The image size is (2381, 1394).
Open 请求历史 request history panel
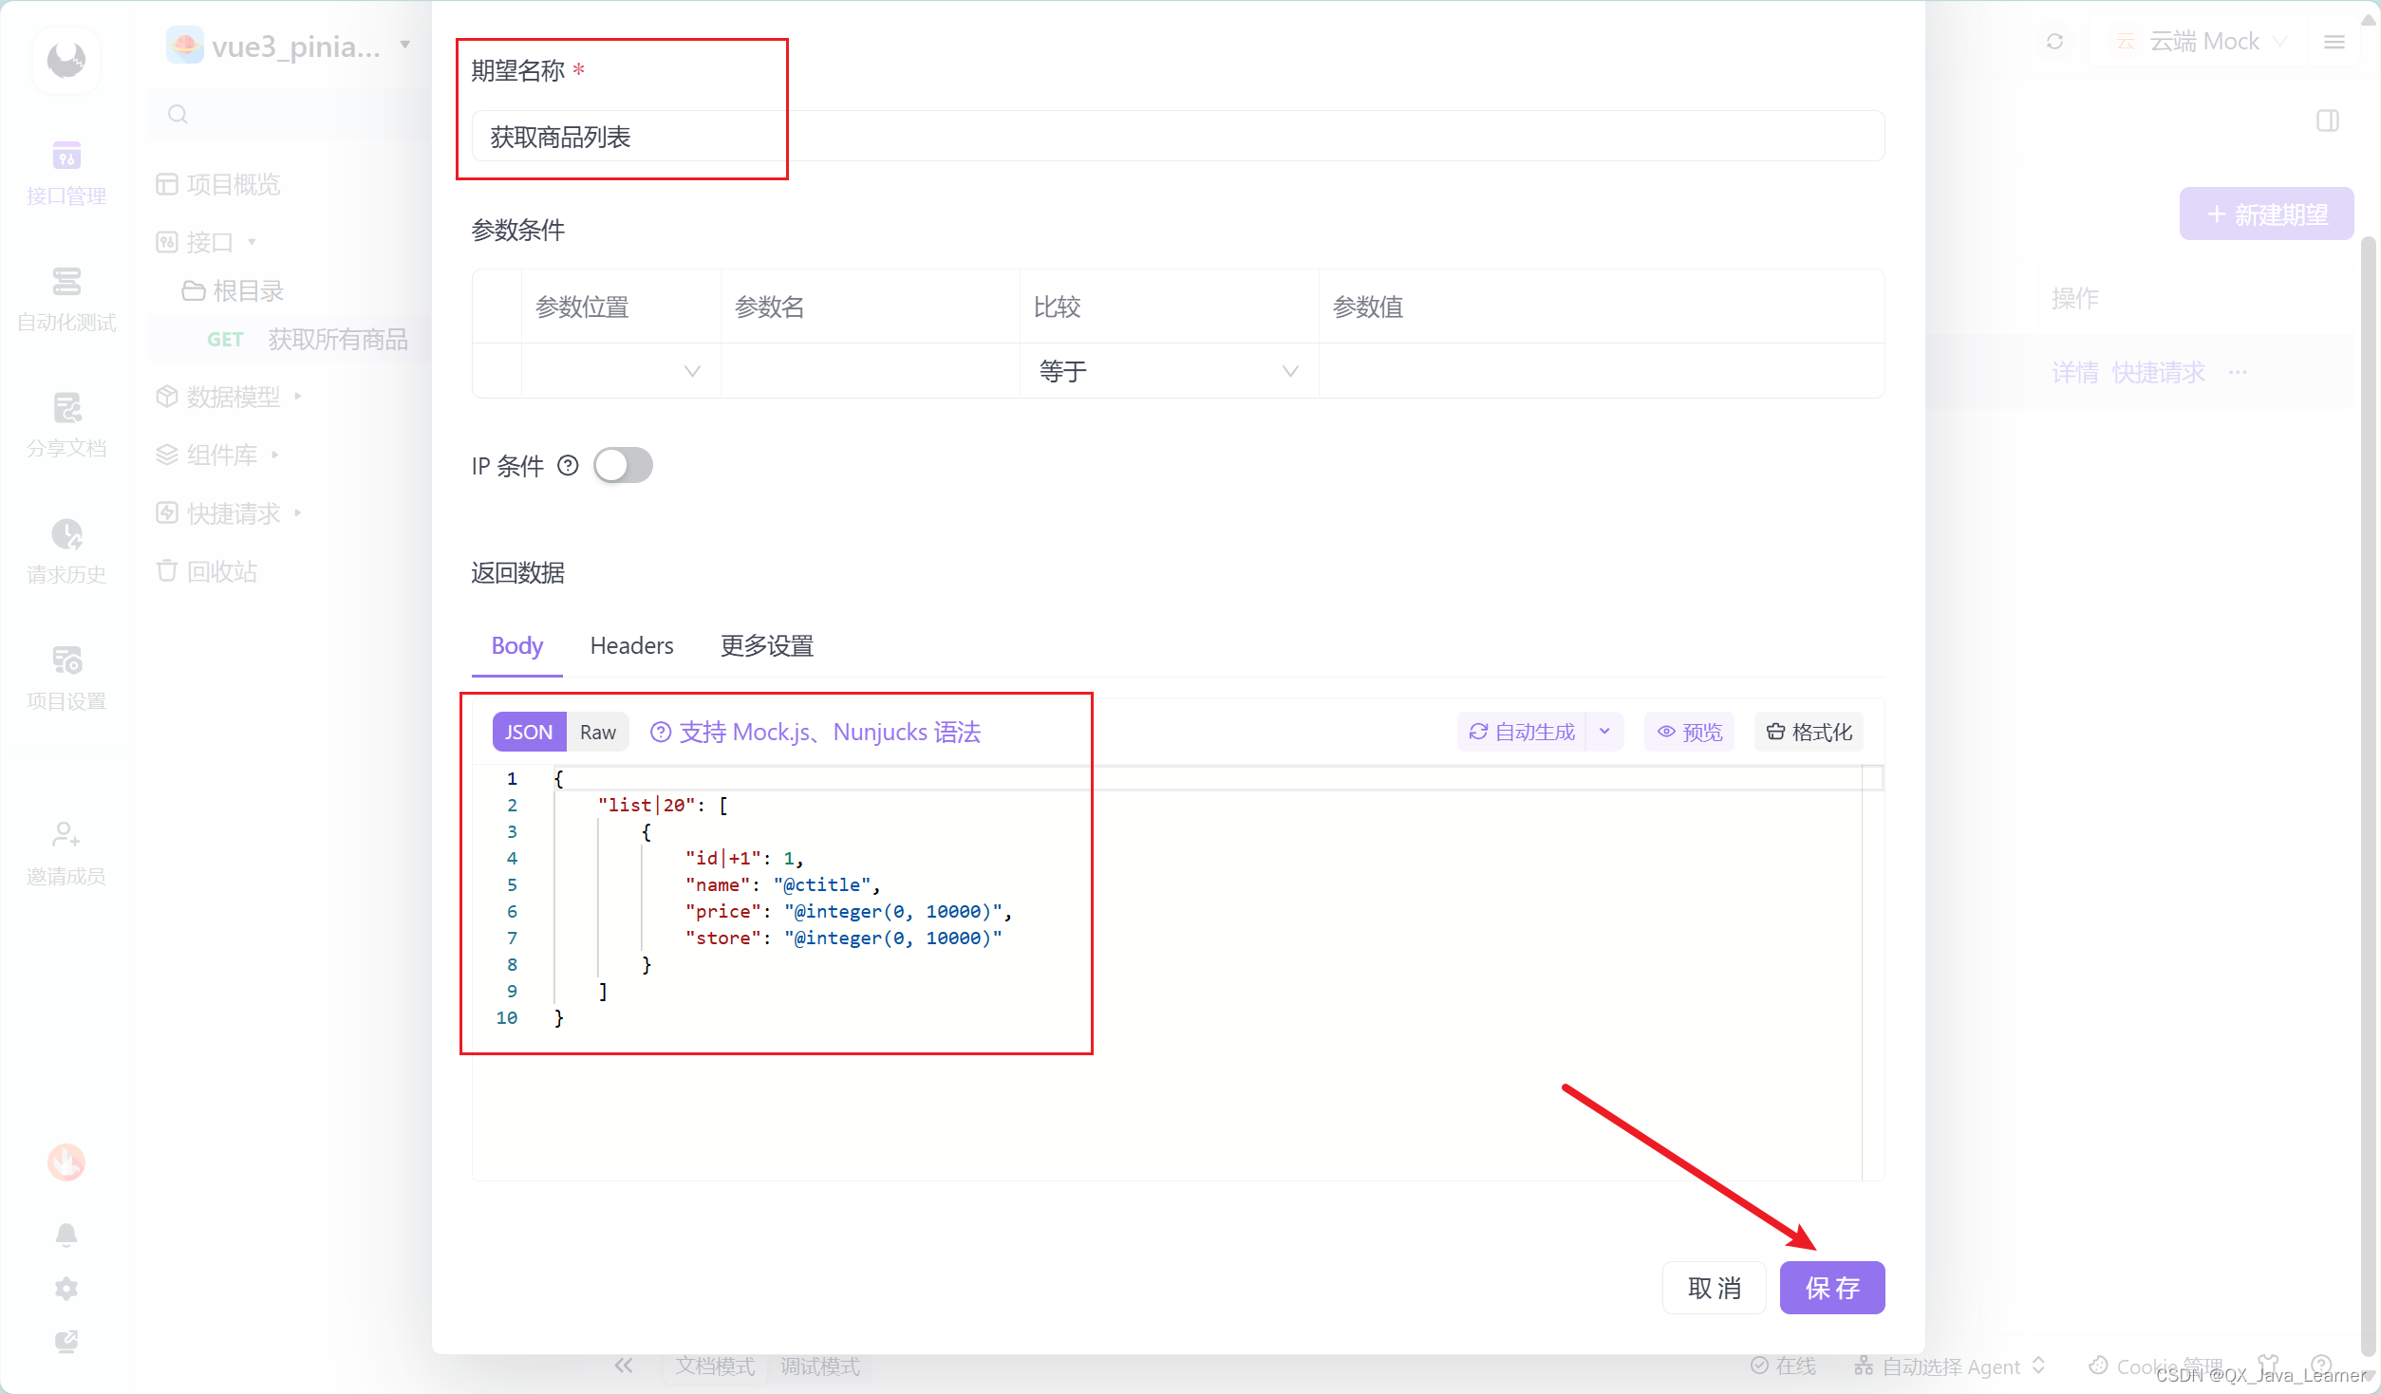click(66, 550)
